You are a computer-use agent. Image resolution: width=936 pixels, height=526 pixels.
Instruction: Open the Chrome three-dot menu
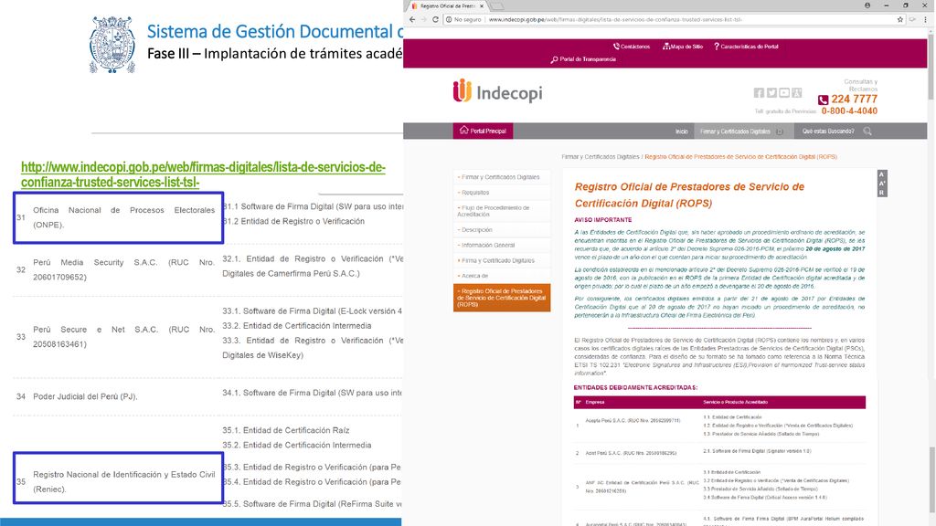click(926, 20)
